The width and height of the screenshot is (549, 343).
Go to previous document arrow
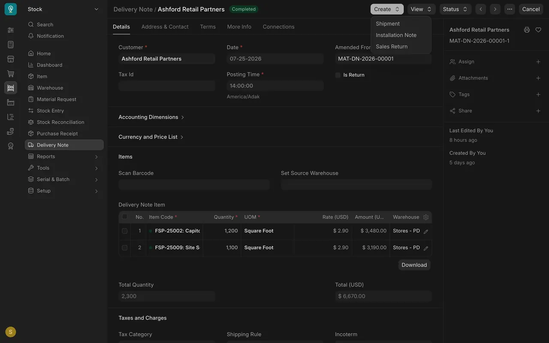481,9
